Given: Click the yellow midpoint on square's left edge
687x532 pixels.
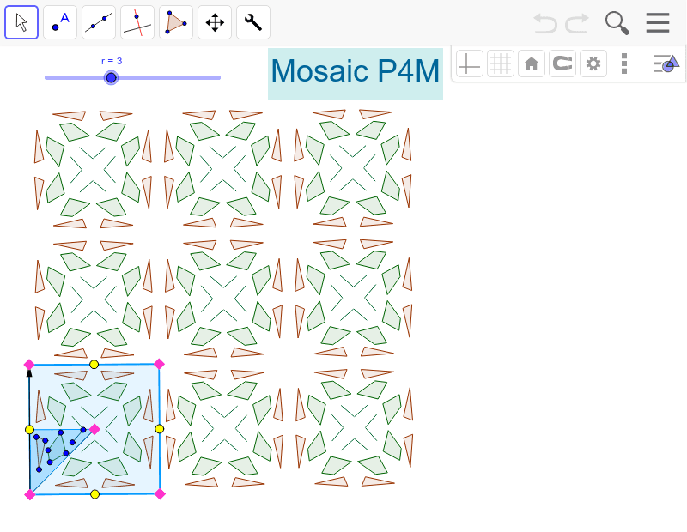Looking at the screenshot, I should click(29, 430).
